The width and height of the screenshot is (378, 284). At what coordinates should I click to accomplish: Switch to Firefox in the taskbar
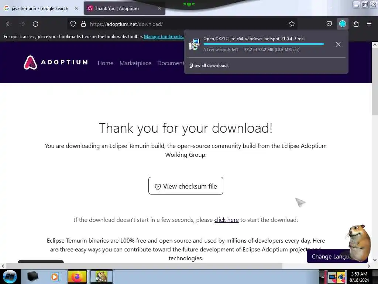[77, 277]
